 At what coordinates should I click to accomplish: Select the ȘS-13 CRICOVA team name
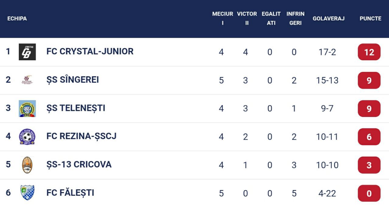[x=79, y=164]
